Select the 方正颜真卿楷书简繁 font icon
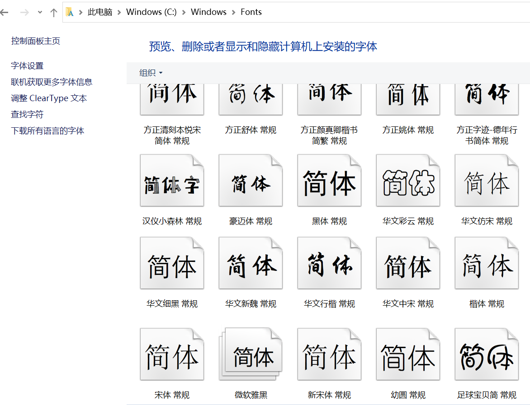This screenshot has width=530, height=405. point(330,99)
